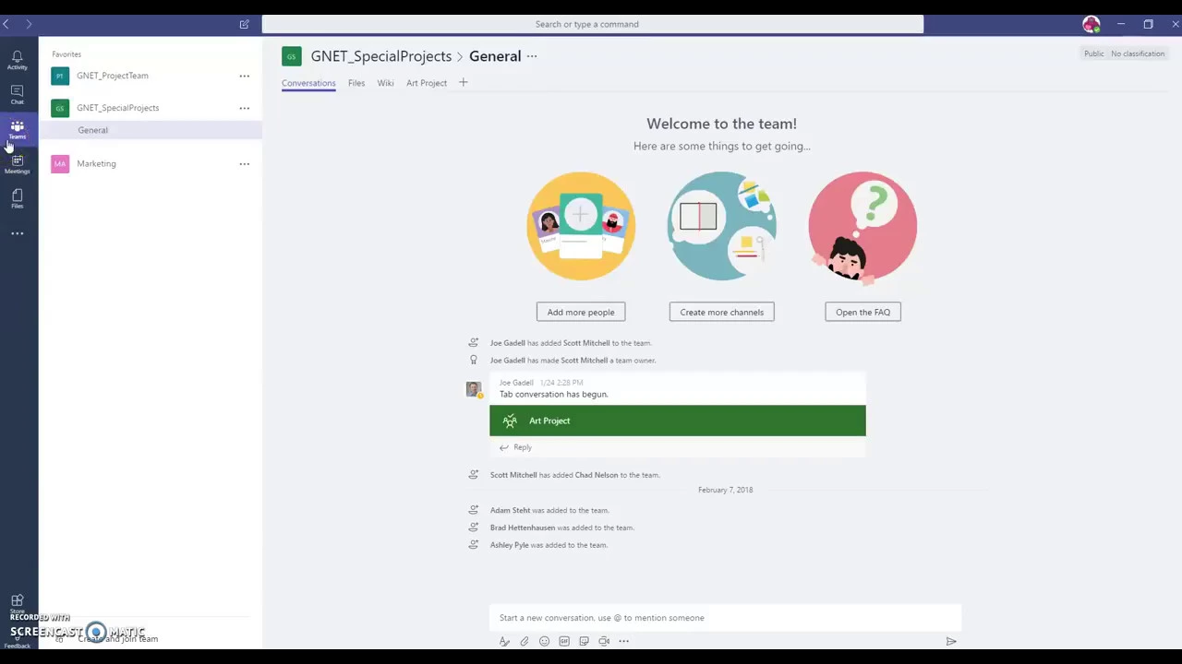The height and width of the screenshot is (664, 1182).
Task: Click the Start a new conversation field
Action: coord(725,618)
